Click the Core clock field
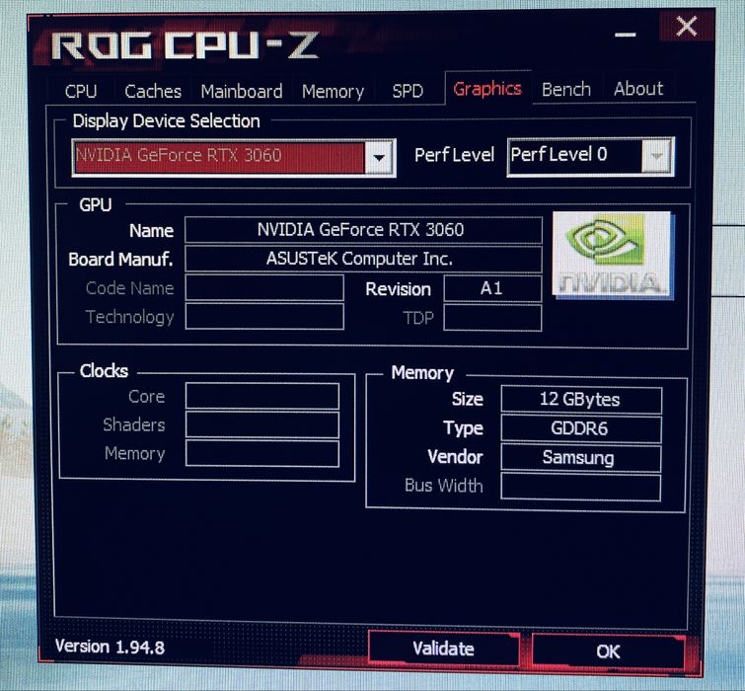Image resolution: width=745 pixels, height=691 pixels. [262, 396]
